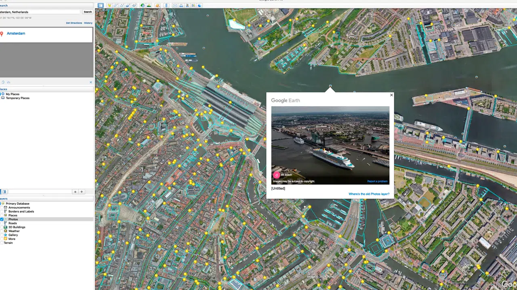Select the Photos layer row label
This screenshot has height=290, width=517.
click(x=13, y=220)
